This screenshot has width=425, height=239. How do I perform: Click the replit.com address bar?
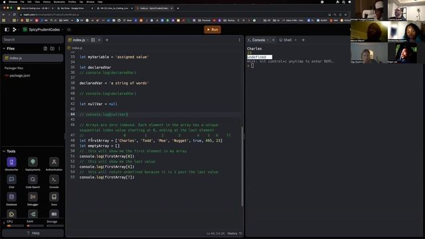173,15
